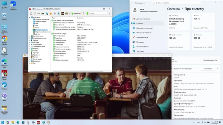Click the Значення column header
This screenshot has width=223, height=125.
(81, 18)
